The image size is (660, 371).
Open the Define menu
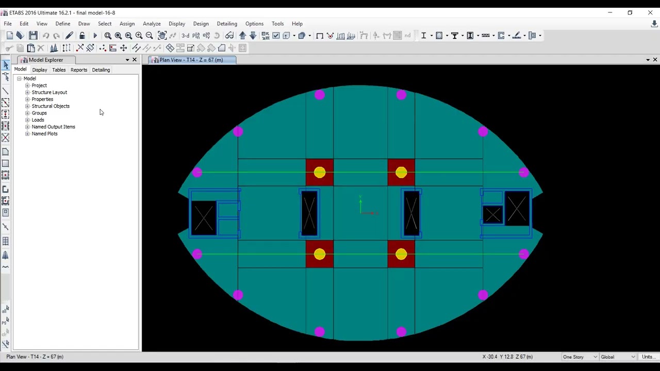click(63, 24)
